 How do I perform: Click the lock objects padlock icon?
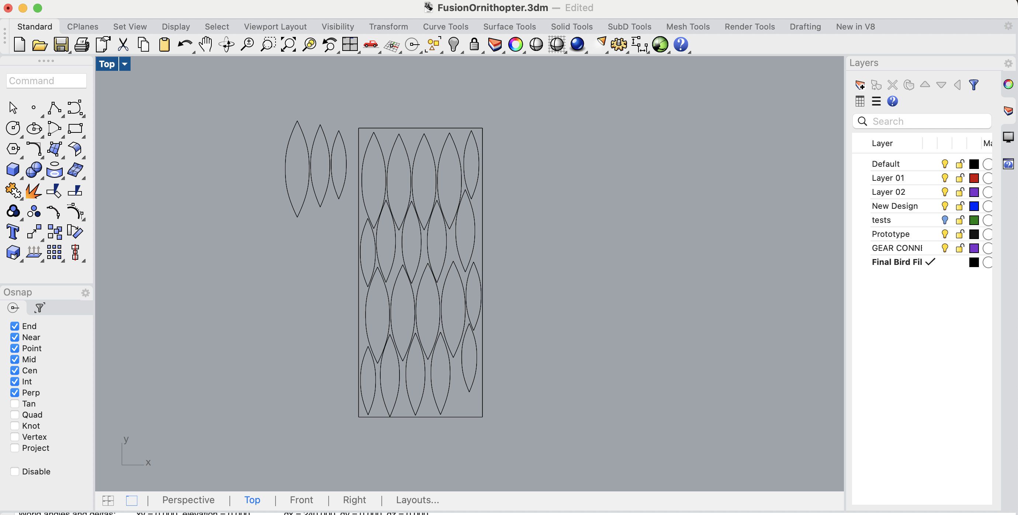click(x=474, y=45)
